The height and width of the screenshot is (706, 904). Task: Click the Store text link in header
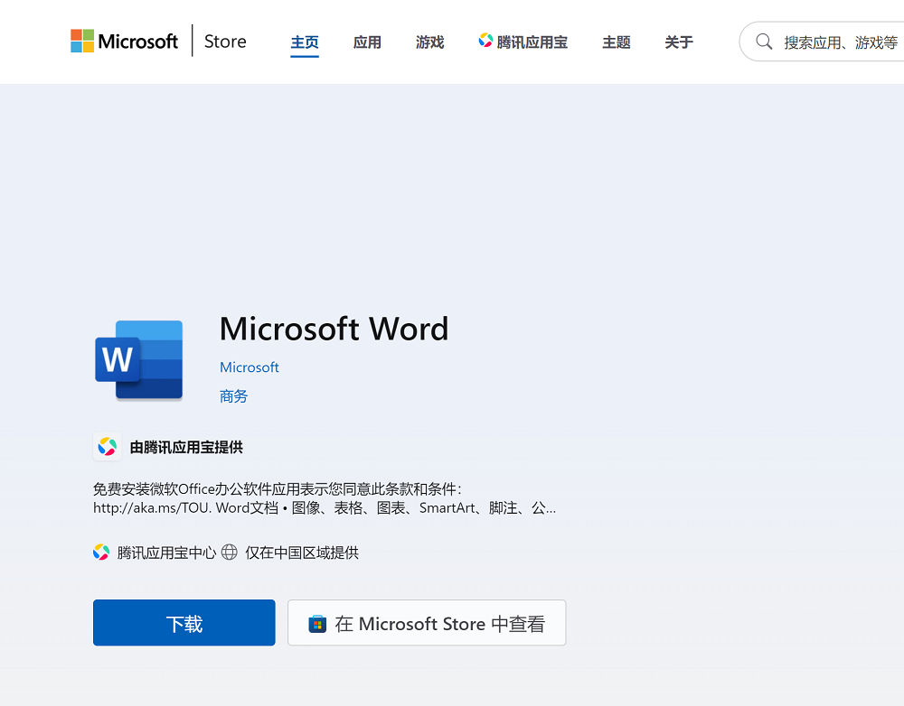(x=225, y=42)
